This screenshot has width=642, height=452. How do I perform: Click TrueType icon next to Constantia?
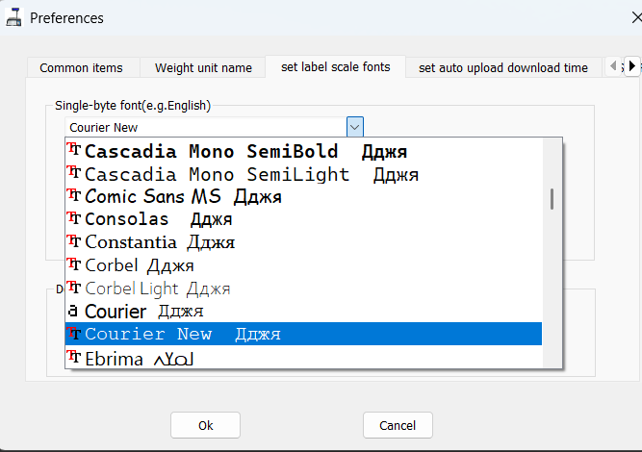pyautogui.click(x=74, y=240)
